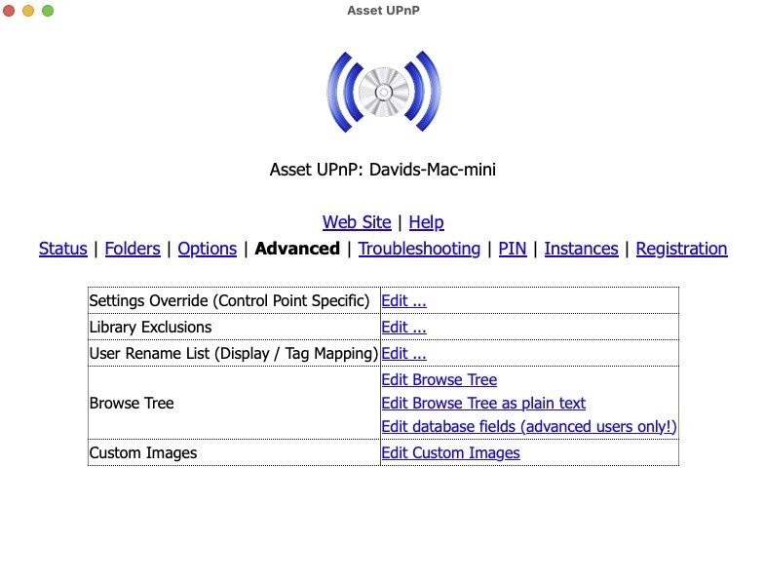Viewport: 765px width, 584px height.
Task: Open the Registration page
Action: (681, 249)
